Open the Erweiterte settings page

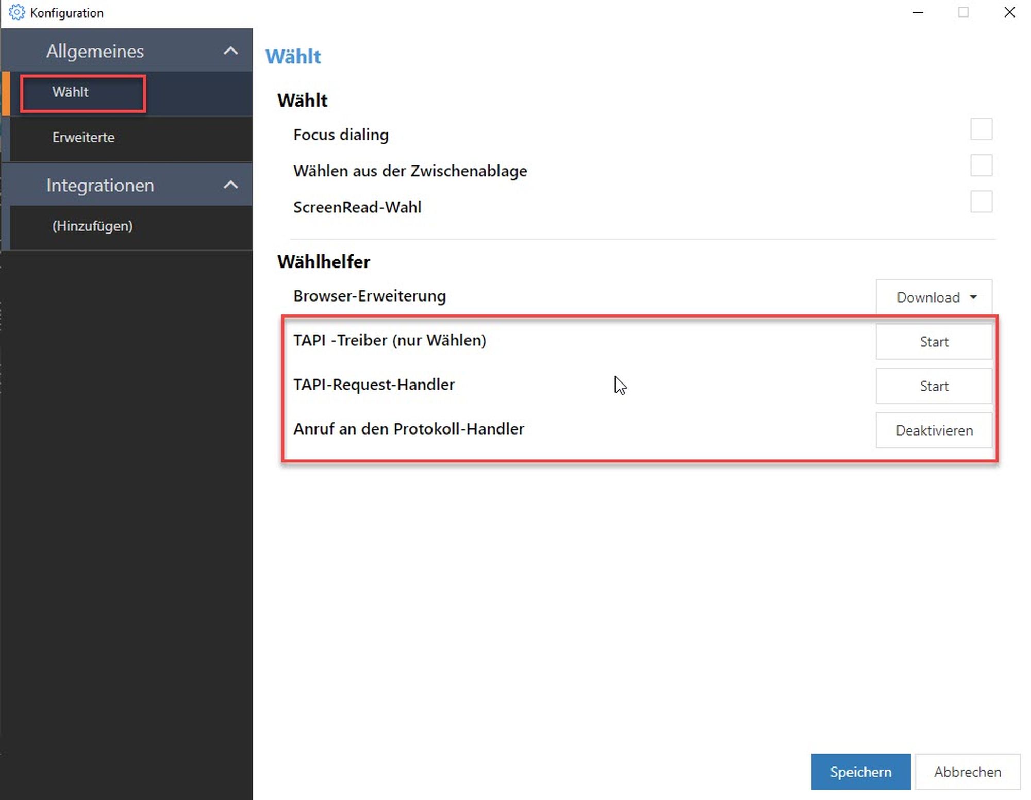click(x=84, y=138)
